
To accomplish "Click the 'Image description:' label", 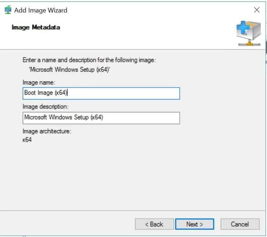I will click(46, 107).
